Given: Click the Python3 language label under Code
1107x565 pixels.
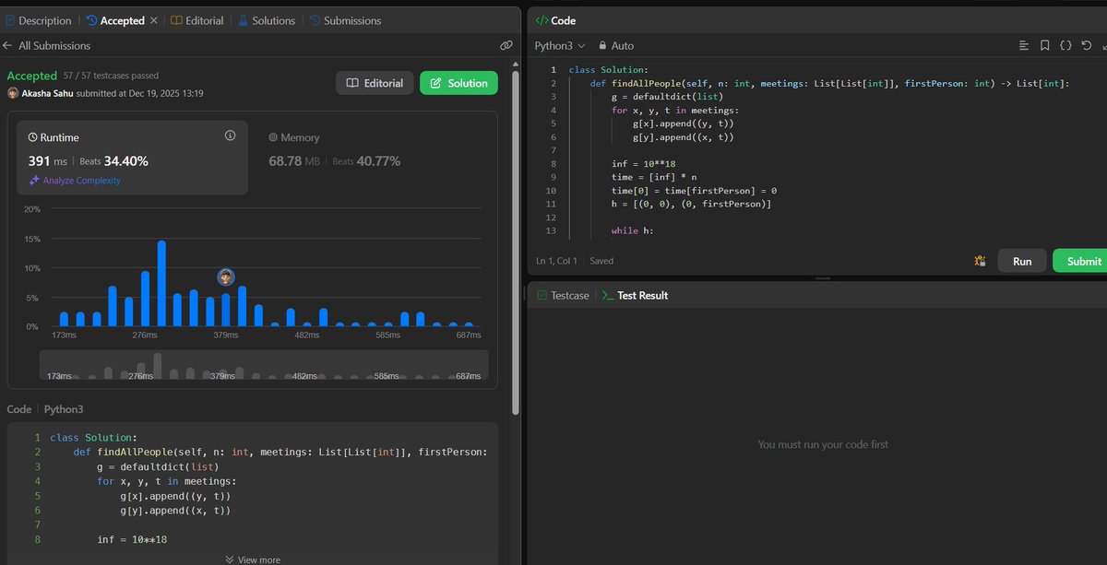Looking at the screenshot, I should tap(64, 409).
